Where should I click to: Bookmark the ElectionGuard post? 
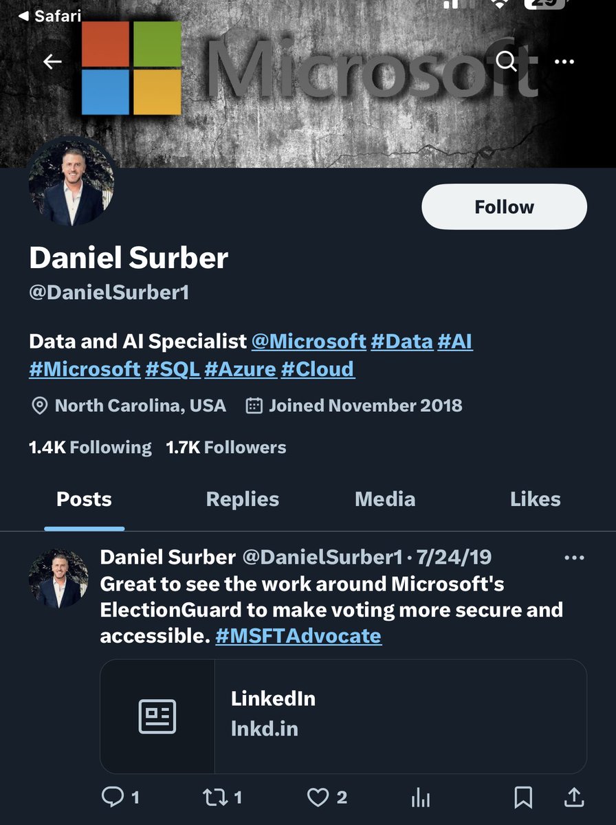coord(523,797)
